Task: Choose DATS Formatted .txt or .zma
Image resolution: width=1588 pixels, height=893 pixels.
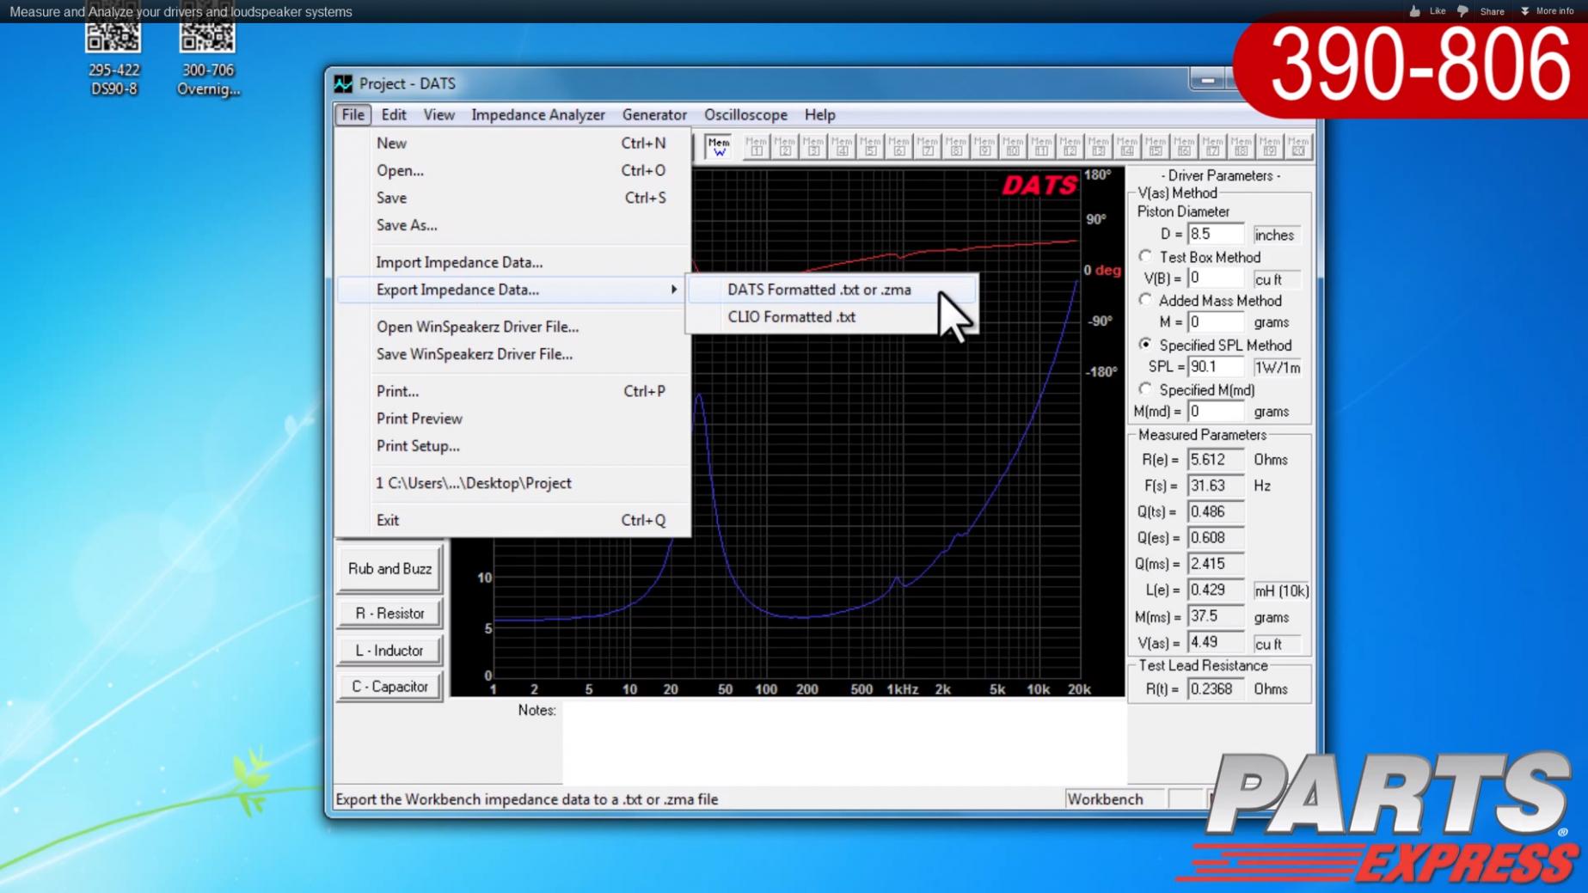Action: pos(832,290)
